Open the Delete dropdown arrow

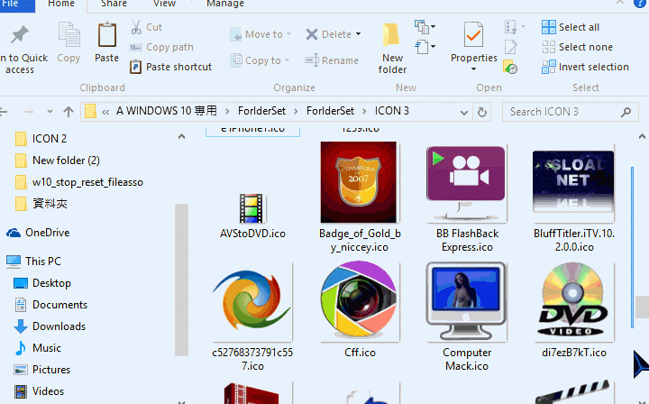click(359, 34)
